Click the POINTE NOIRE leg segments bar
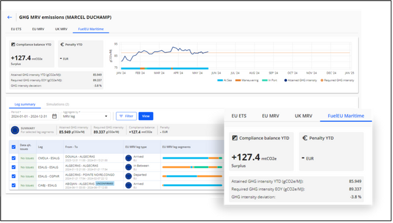This screenshot has width=393, height=223. (x=192, y=176)
